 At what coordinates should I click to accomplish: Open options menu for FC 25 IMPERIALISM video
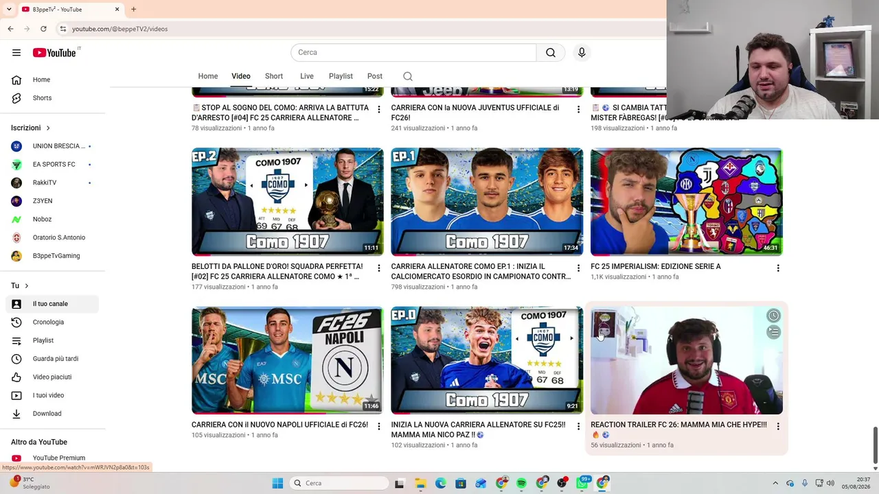coord(778,268)
